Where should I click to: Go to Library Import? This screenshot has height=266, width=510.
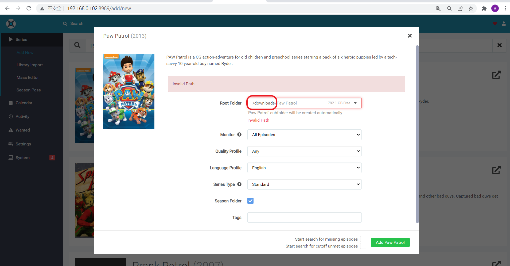point(29,65)
